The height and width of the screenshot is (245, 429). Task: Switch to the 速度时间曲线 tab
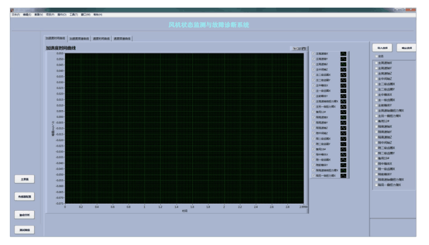[101, 38]
